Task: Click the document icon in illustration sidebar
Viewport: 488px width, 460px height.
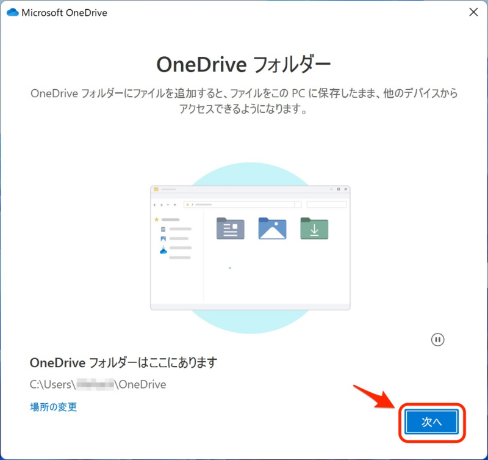Action: 163,229
